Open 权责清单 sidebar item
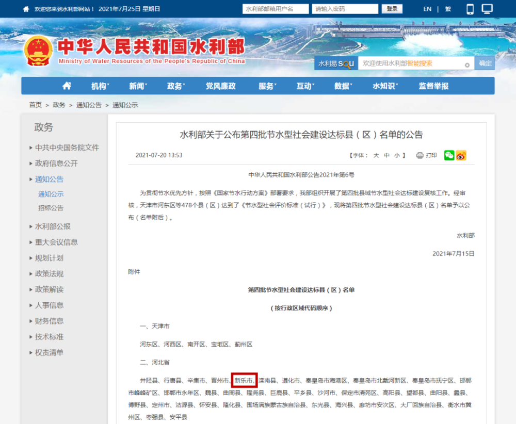Screen dimensions: 516x424 click(49, 353)
